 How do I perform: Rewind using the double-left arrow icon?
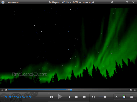(x=2, y=90)
